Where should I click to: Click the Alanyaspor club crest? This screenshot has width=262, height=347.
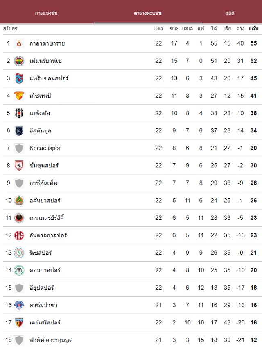point(19,201)
